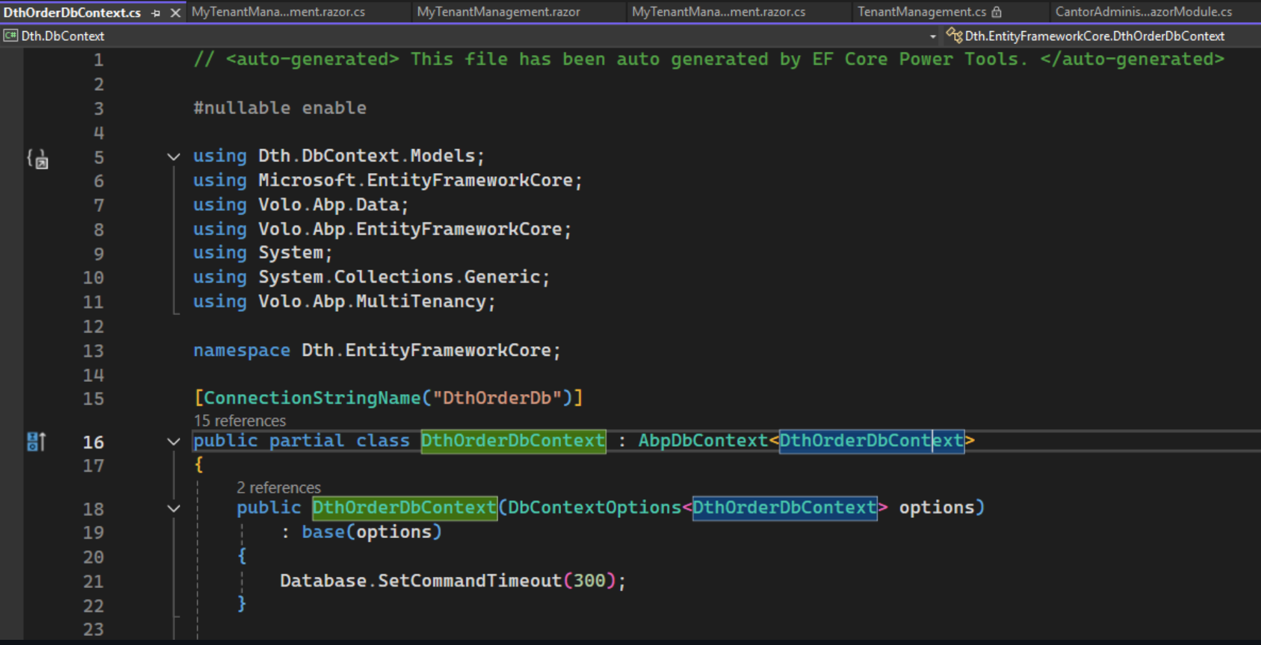Click the lock icon on TenantManagement.cs tab

997,12
